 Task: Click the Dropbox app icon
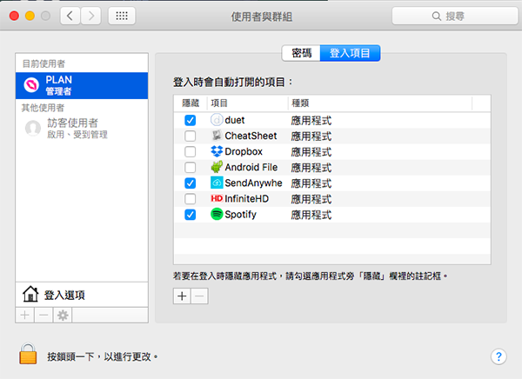[x=217, y=151]
